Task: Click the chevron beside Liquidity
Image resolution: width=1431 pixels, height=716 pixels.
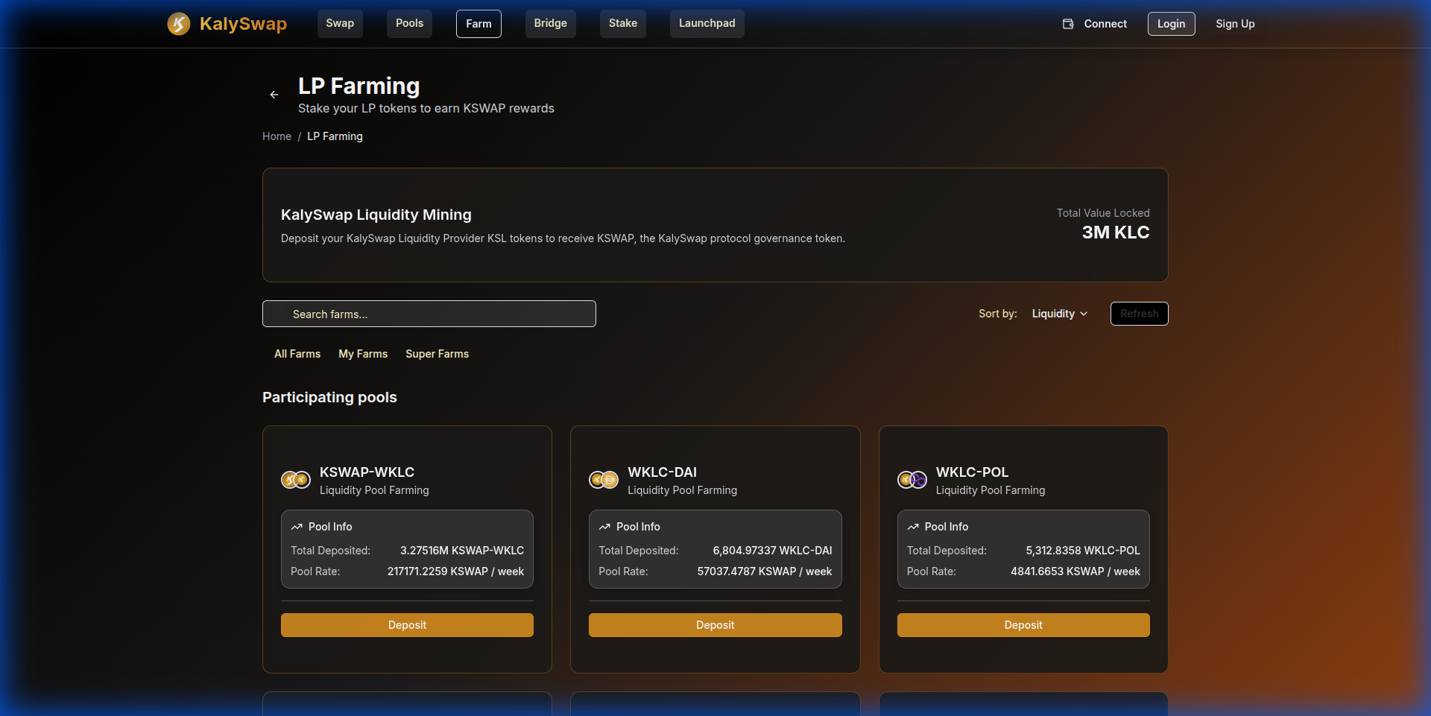Action: point(1084,314)
